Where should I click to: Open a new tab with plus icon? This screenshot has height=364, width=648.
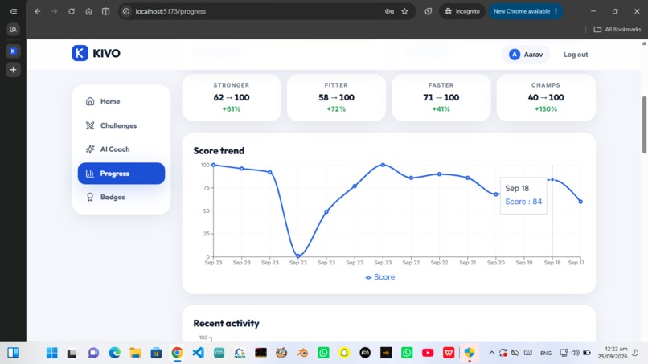pyautogui.click(x=13, y=70)
